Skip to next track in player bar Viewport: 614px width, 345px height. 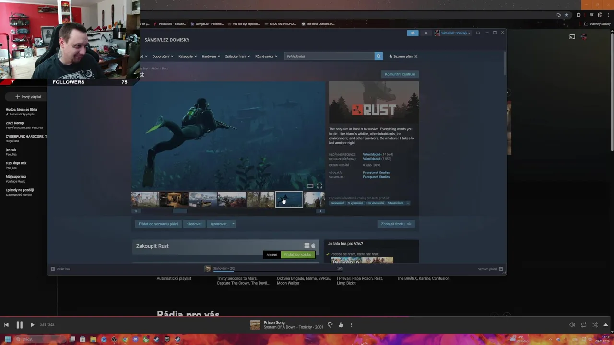tap(33, 325)
